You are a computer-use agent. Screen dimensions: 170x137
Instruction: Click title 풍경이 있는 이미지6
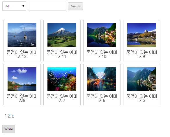[x=102, y=98]
